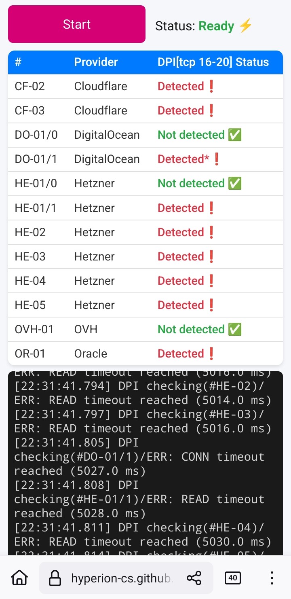Open the three-dot browser menu

(x=272, y=578)
